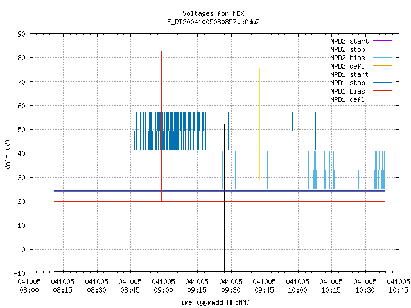Click the 'NPD2 stop' legend label
This screenshot has height=308, width=411.
click(x=347, y=49)
